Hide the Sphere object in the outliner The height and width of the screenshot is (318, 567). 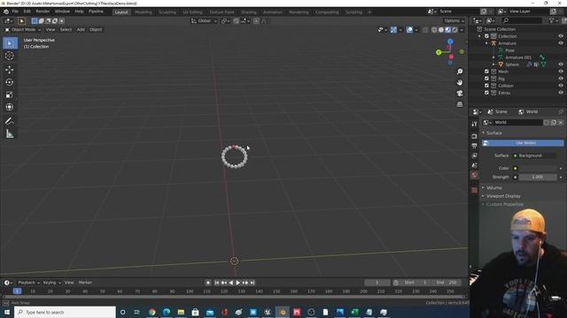(x=561, y=64)
